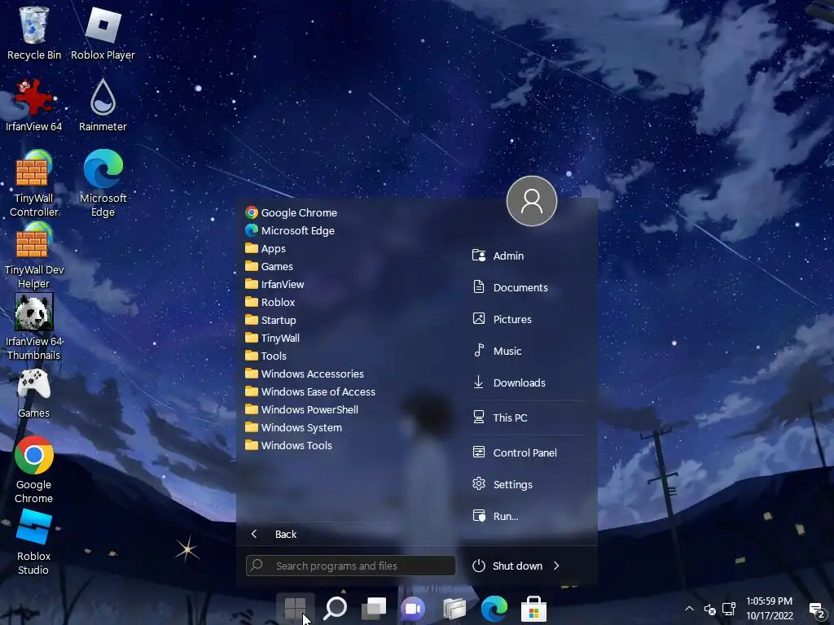Click the network tray icon
This screenshot has height=625, width=834.
[x=729, y=609]
